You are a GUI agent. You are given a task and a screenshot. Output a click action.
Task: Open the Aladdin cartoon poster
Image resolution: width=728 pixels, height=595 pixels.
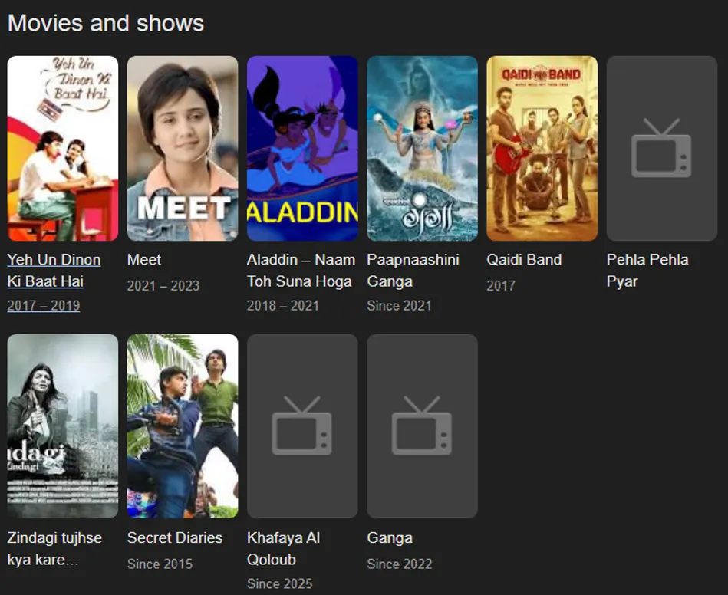click(302, 148)
